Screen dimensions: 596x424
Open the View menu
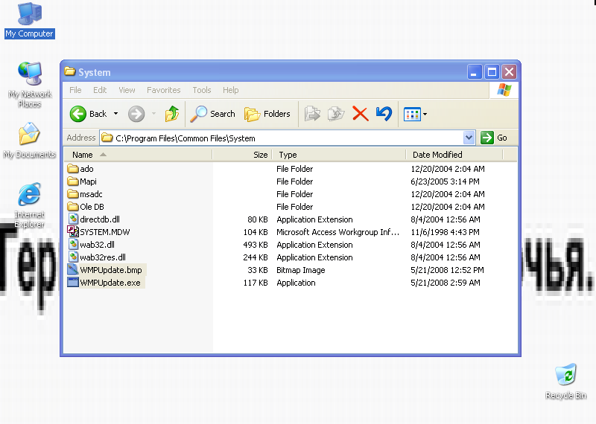tap(127, 90)
